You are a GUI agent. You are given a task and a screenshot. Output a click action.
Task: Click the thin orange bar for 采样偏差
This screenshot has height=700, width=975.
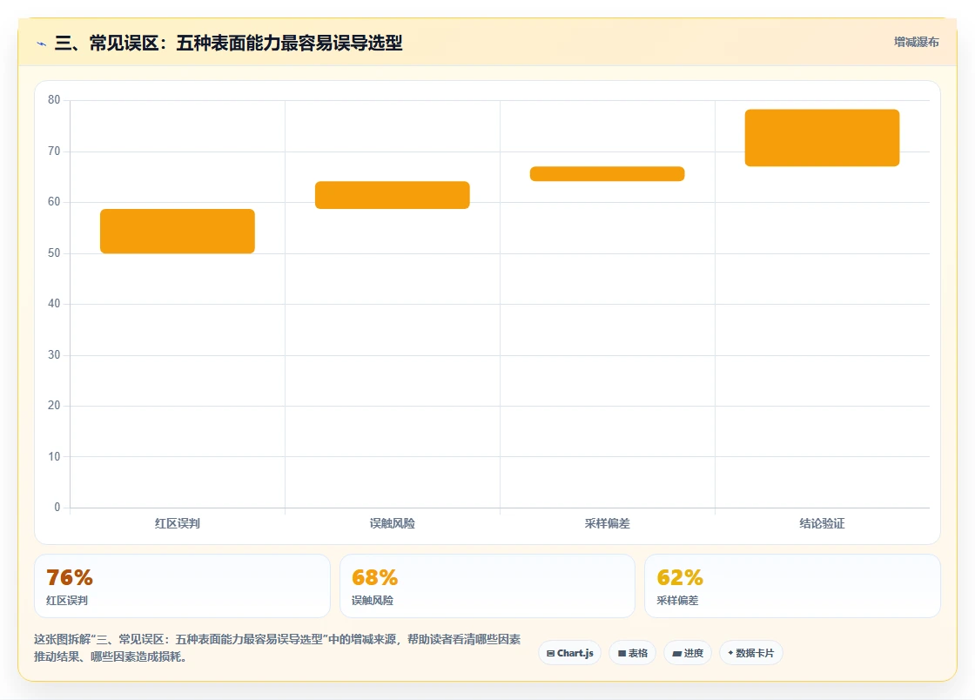tap(608, 174)
